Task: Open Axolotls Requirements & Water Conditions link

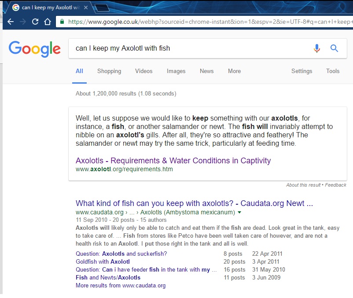Action: coord(173,161)
